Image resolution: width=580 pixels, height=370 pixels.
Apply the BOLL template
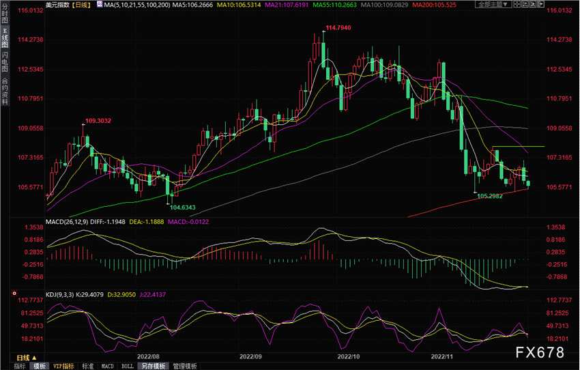coord(127,366)
